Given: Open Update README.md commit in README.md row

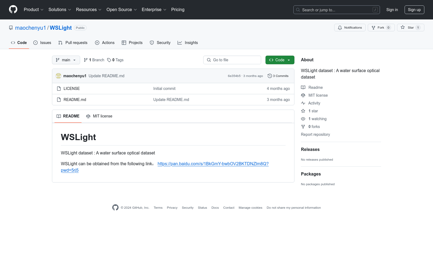Looking at the screenshot, I should pos(171,100).
